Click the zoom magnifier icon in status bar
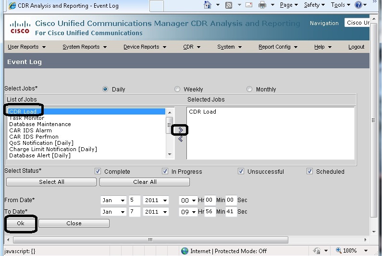 coord(338,250)
